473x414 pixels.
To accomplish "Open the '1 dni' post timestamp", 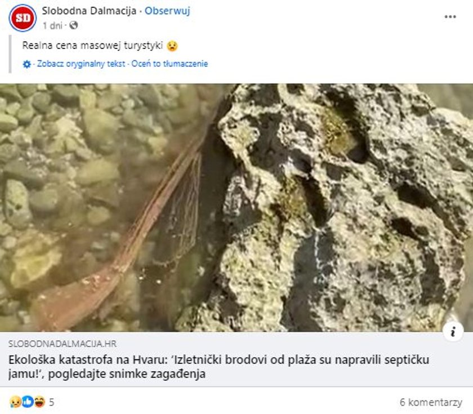I will 52,26.
